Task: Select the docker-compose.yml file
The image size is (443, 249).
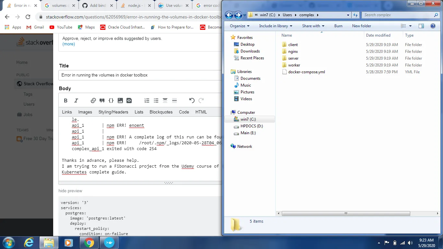Action: (x=306, y=72)
